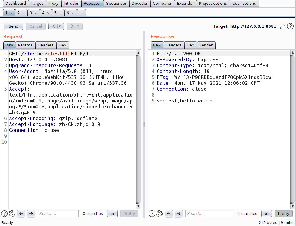The width and height of the screenshot is (296, 226).
Task: Click the secTest() parameter value
Action: point(55,54)
